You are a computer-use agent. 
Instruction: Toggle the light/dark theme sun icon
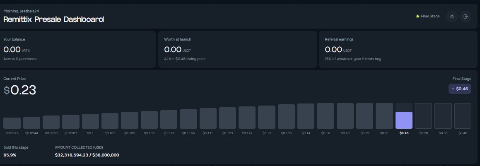pos(452,16)
